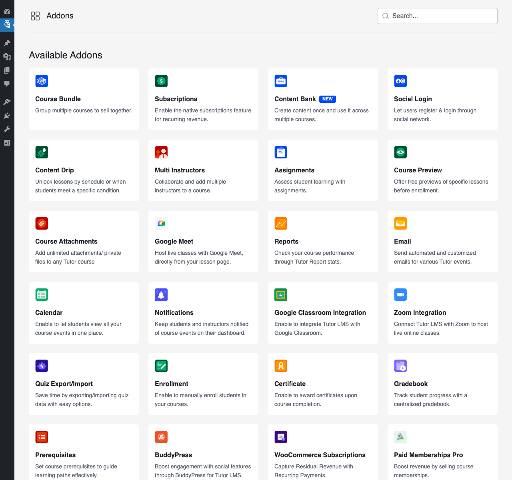Select the Course Attachments title
The width and height of the screenshot is (512, 480).
66,241
